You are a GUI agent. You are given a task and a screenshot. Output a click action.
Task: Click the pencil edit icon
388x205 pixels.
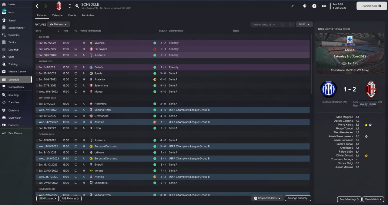point(293,6)
